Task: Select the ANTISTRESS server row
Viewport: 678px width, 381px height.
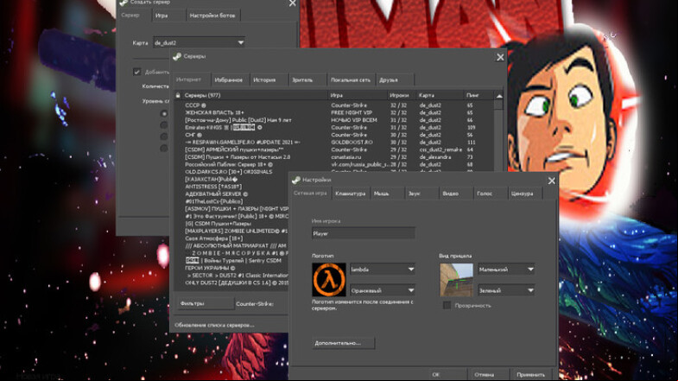Action: (x=231, y=187)
